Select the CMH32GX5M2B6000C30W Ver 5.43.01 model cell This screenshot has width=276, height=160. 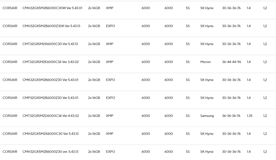click(x=52, y=8)
